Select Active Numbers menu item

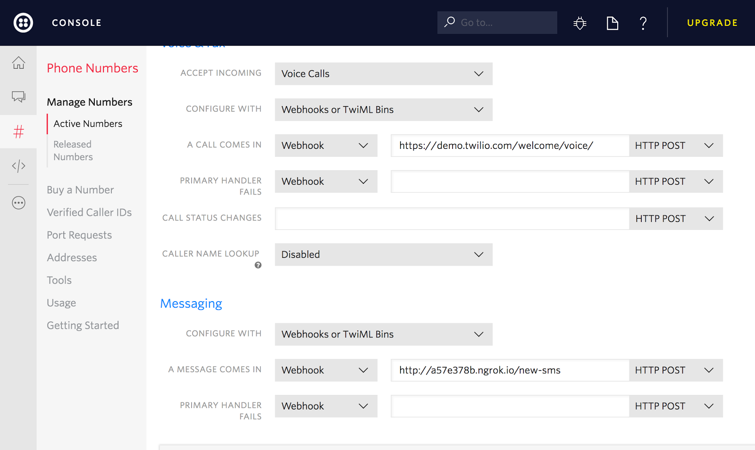[x=88, y=123]
